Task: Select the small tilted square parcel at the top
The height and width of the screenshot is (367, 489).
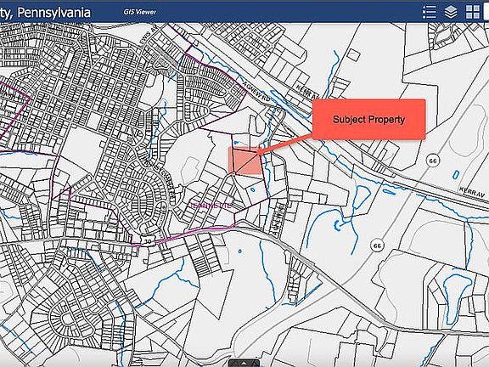Action: point(353,55)
